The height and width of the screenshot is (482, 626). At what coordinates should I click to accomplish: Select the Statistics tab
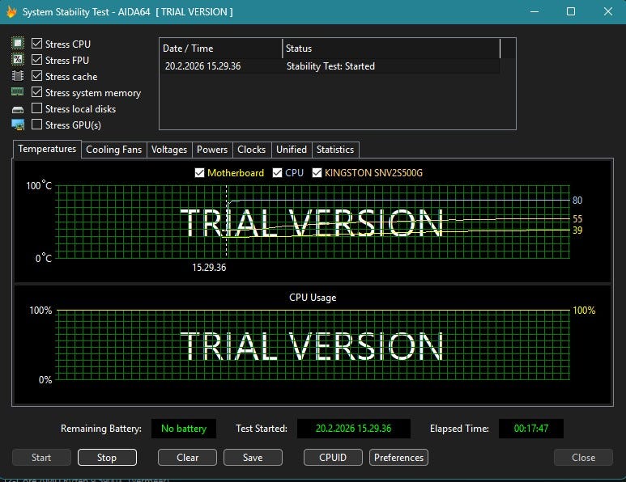[x=334, y=150]
